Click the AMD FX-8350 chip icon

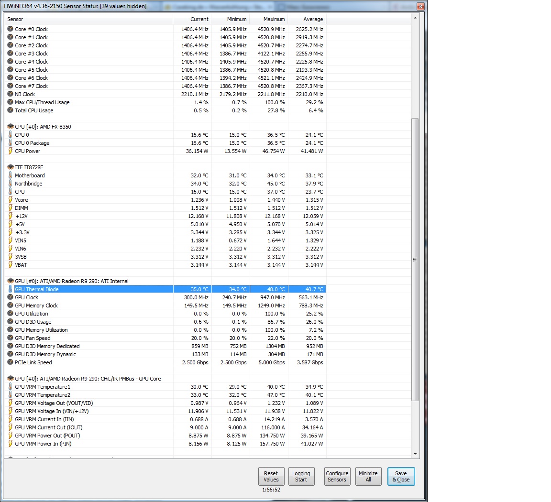click(11, 127)
